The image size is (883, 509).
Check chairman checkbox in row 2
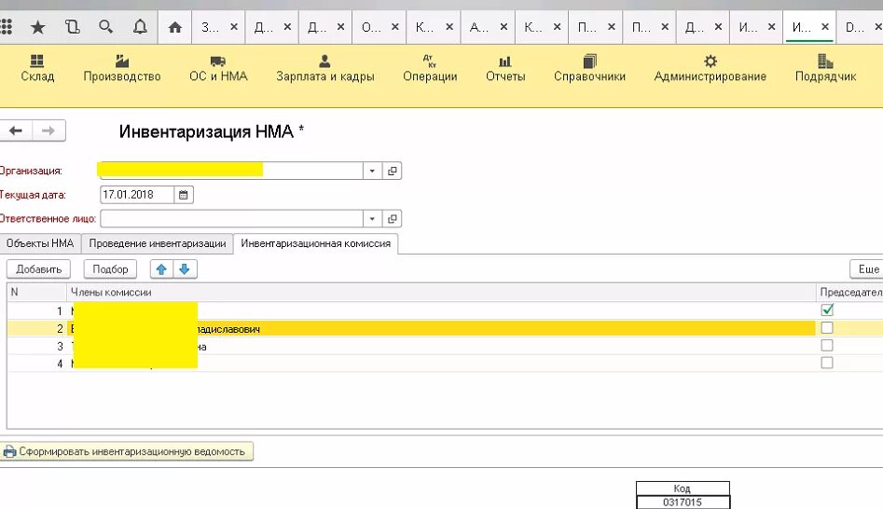tap(827, 328)
